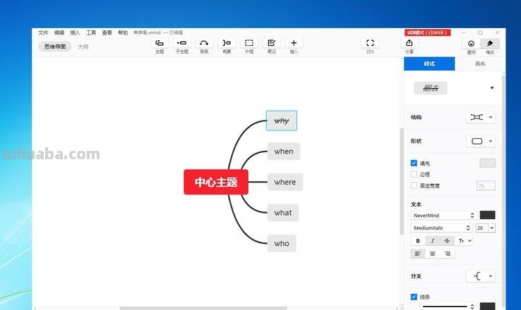
Task: Click the canvas vertical scrollbar
Action: (402, 182)
